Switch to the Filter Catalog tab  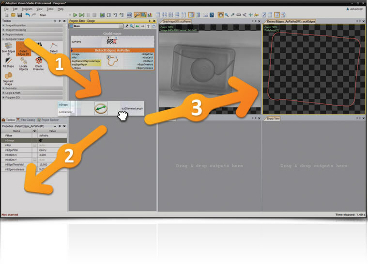pyautogui.click(x=26, y=120)
